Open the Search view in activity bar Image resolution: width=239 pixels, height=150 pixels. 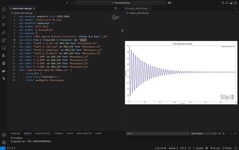[4, 17]
